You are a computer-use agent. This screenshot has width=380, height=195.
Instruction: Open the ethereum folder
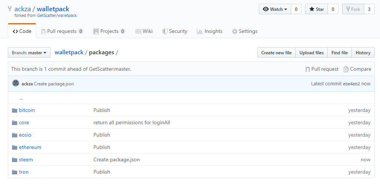tap(30, 147)
